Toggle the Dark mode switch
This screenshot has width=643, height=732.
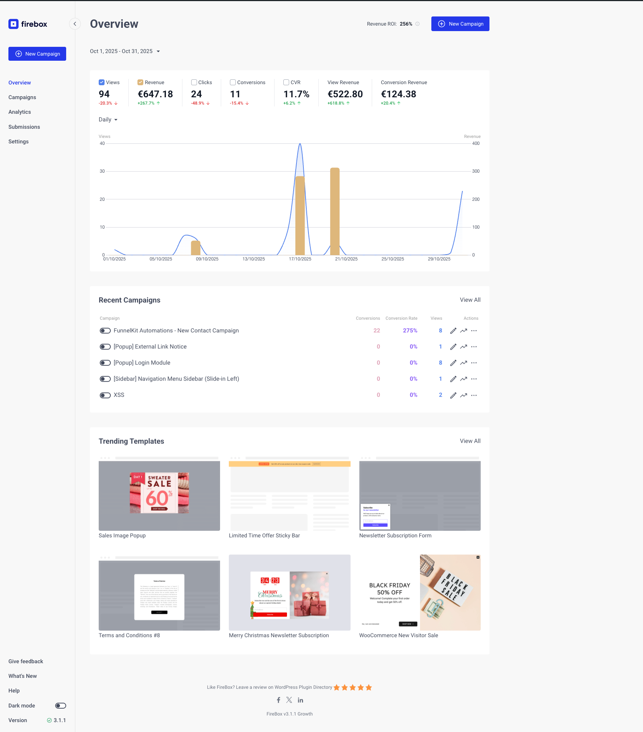tap(61, 706)
